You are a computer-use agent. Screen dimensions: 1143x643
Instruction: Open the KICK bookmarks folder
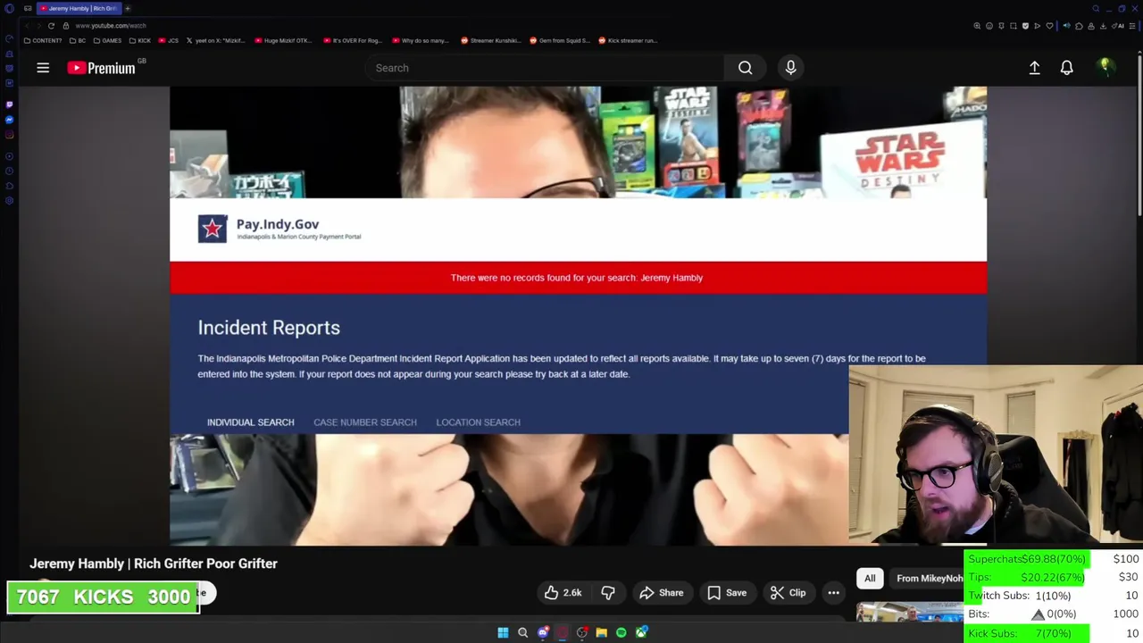[140, 40]
